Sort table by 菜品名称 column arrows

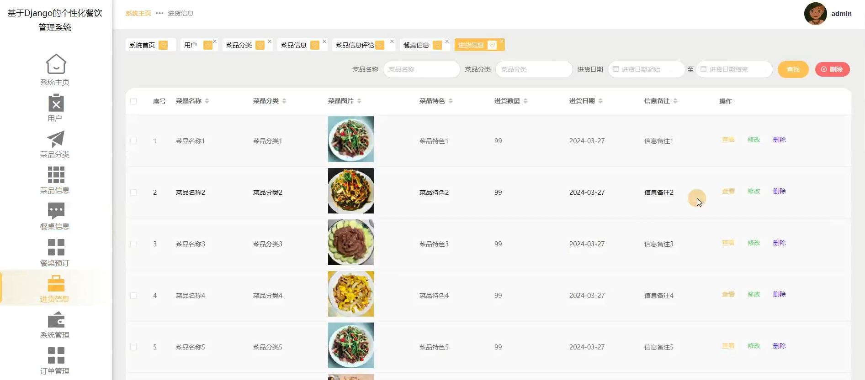[207, 101]
